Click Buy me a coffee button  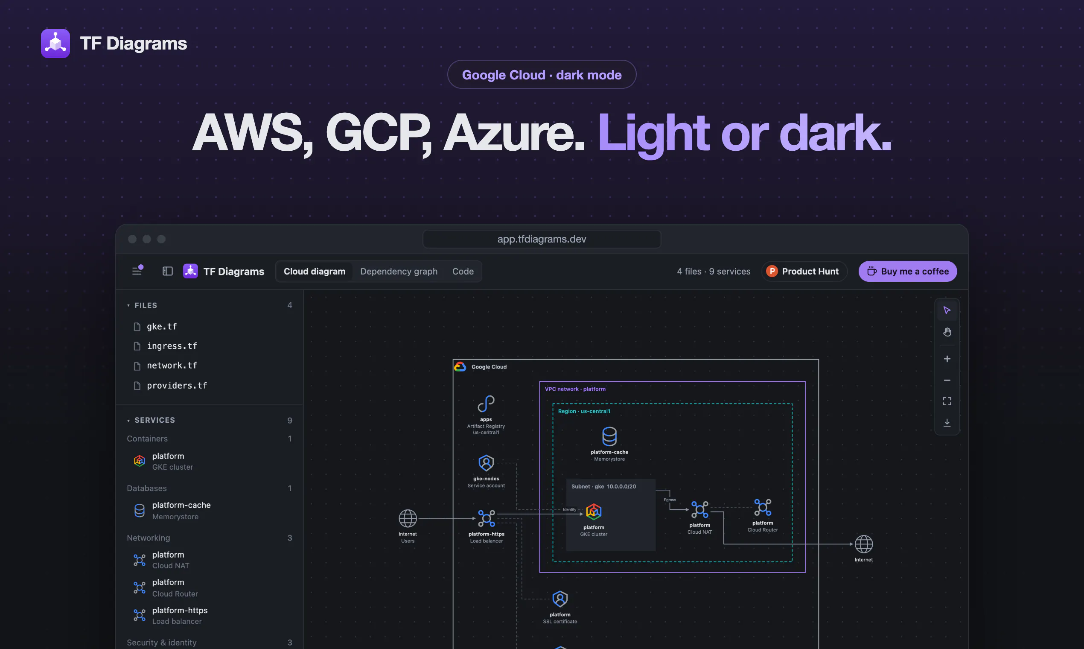(907, 272)
